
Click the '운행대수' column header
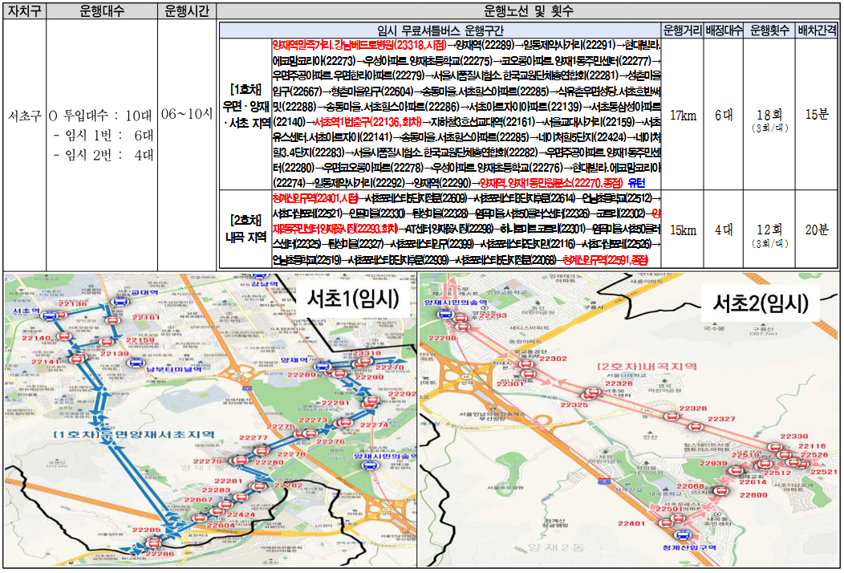(x=102, y=10)
